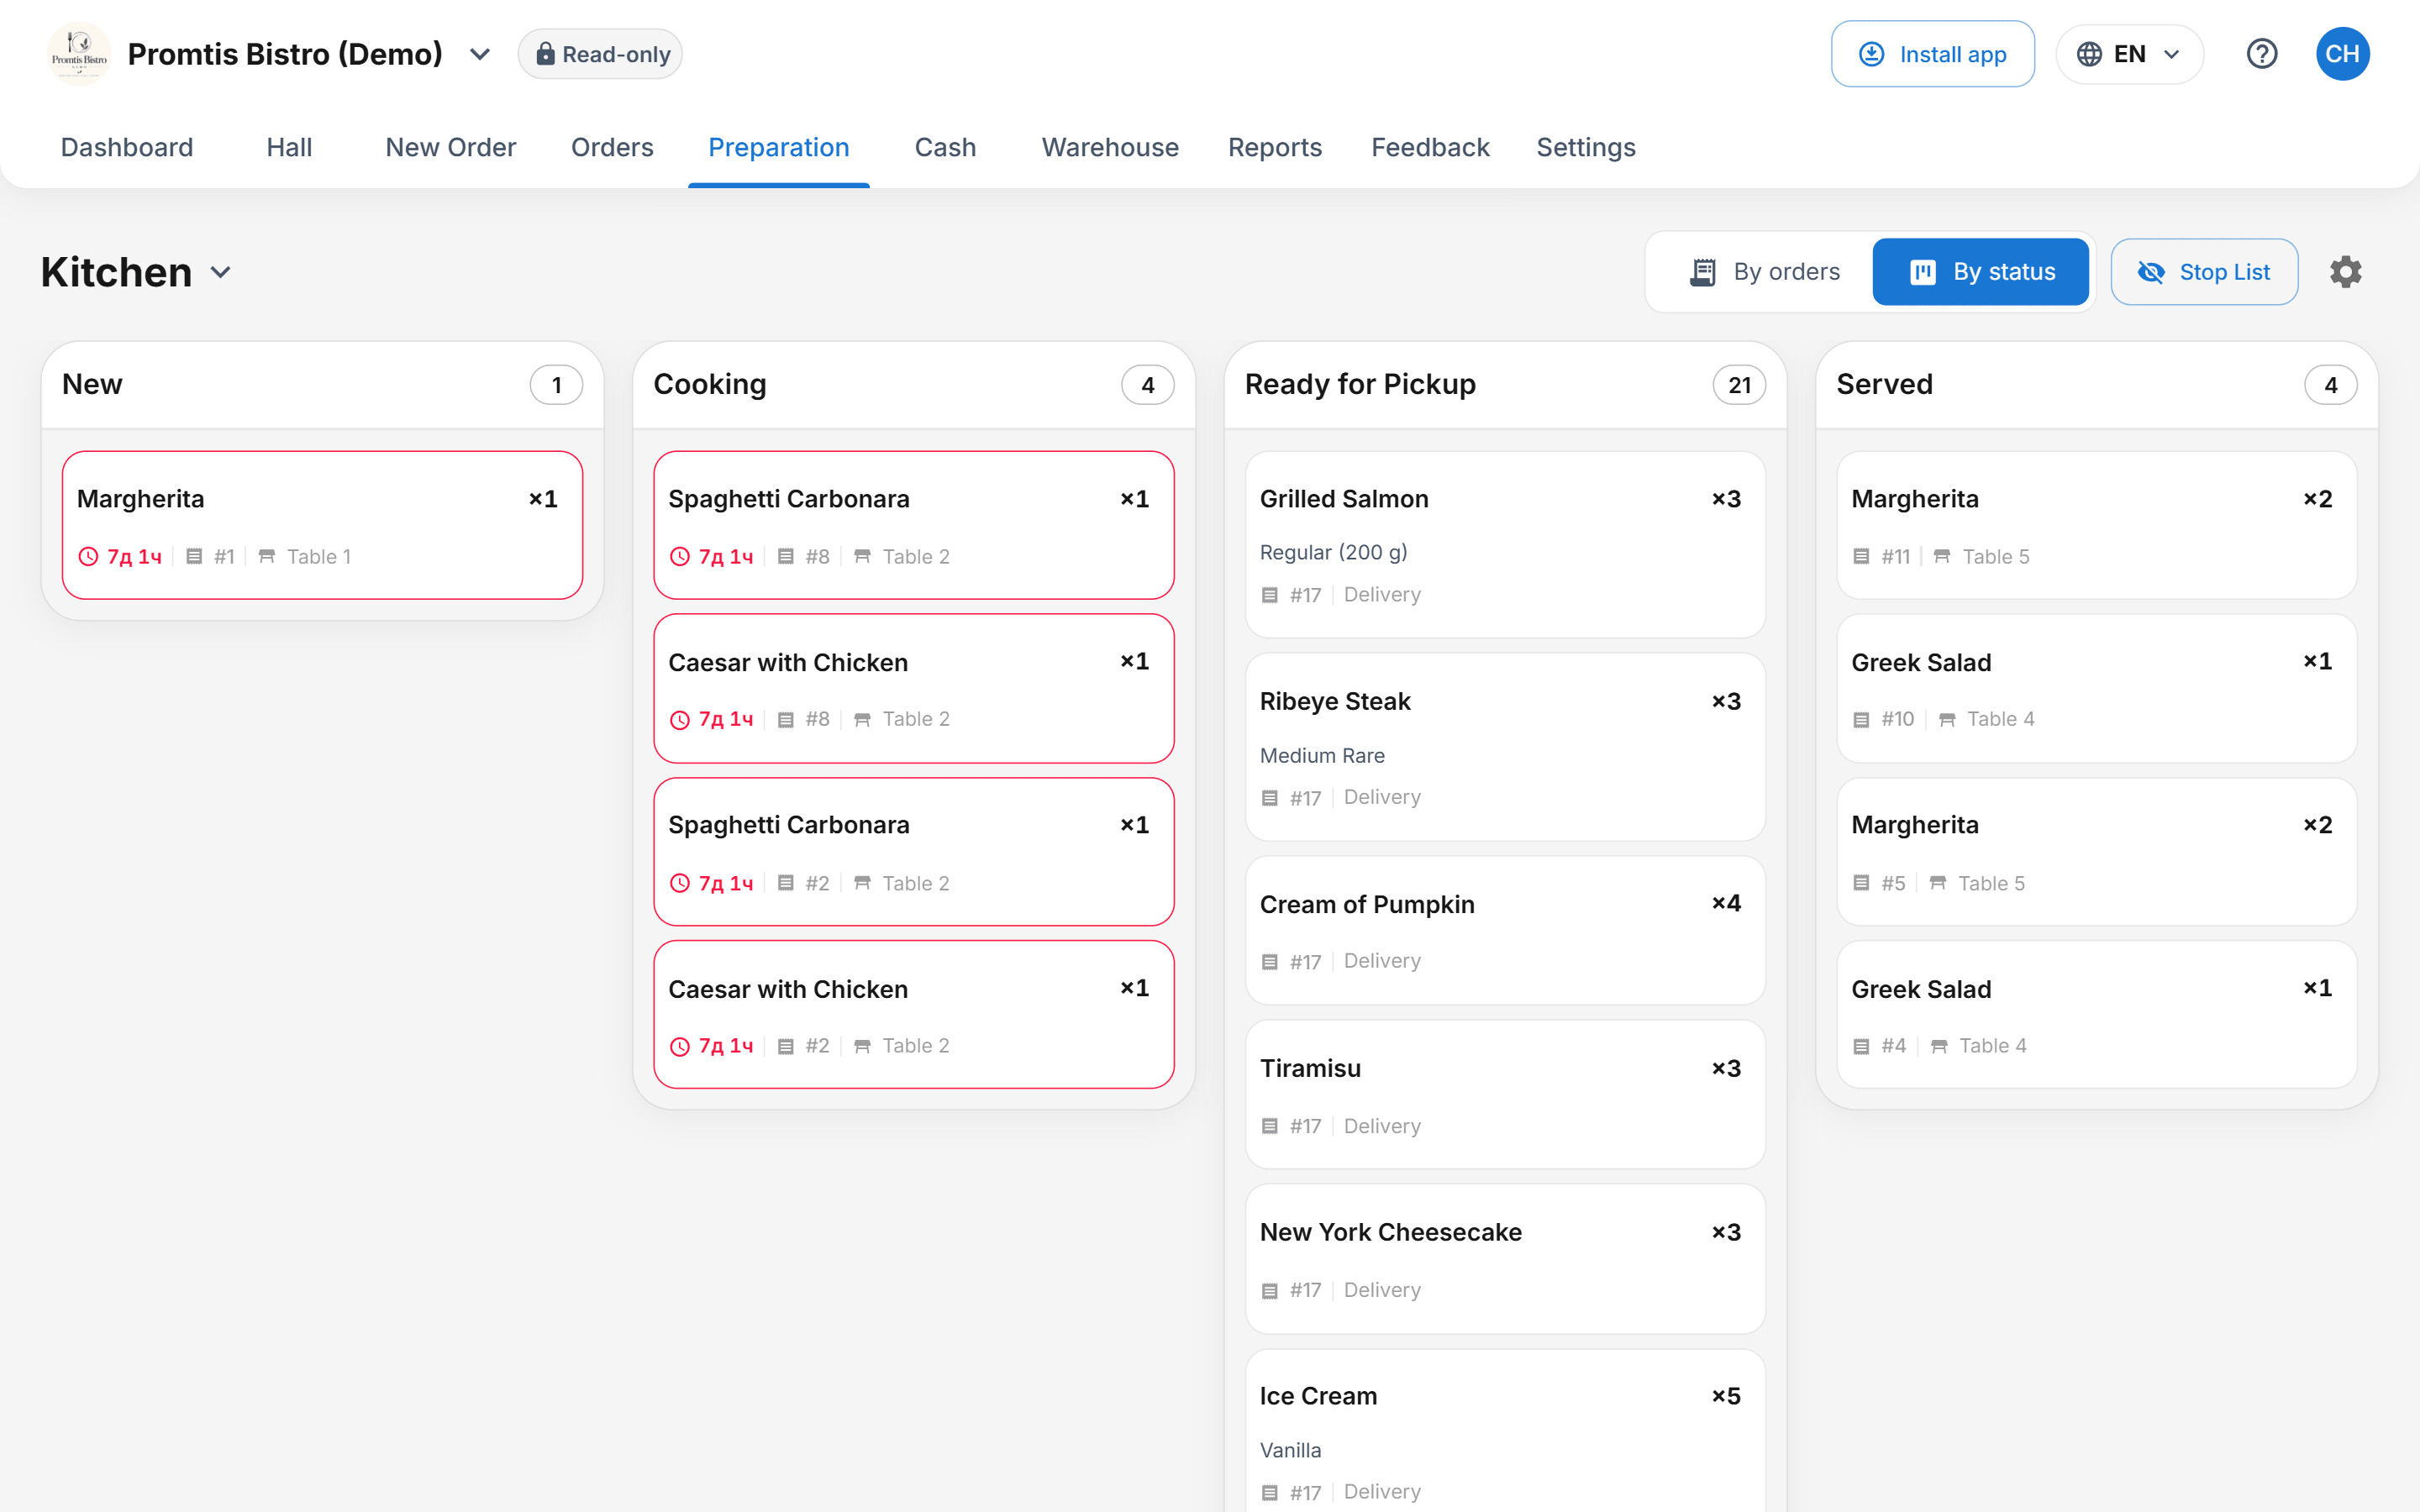This screenshot has height=1512, width=2420.
Task: Click the Install app button
Action: coord(1932,54)
